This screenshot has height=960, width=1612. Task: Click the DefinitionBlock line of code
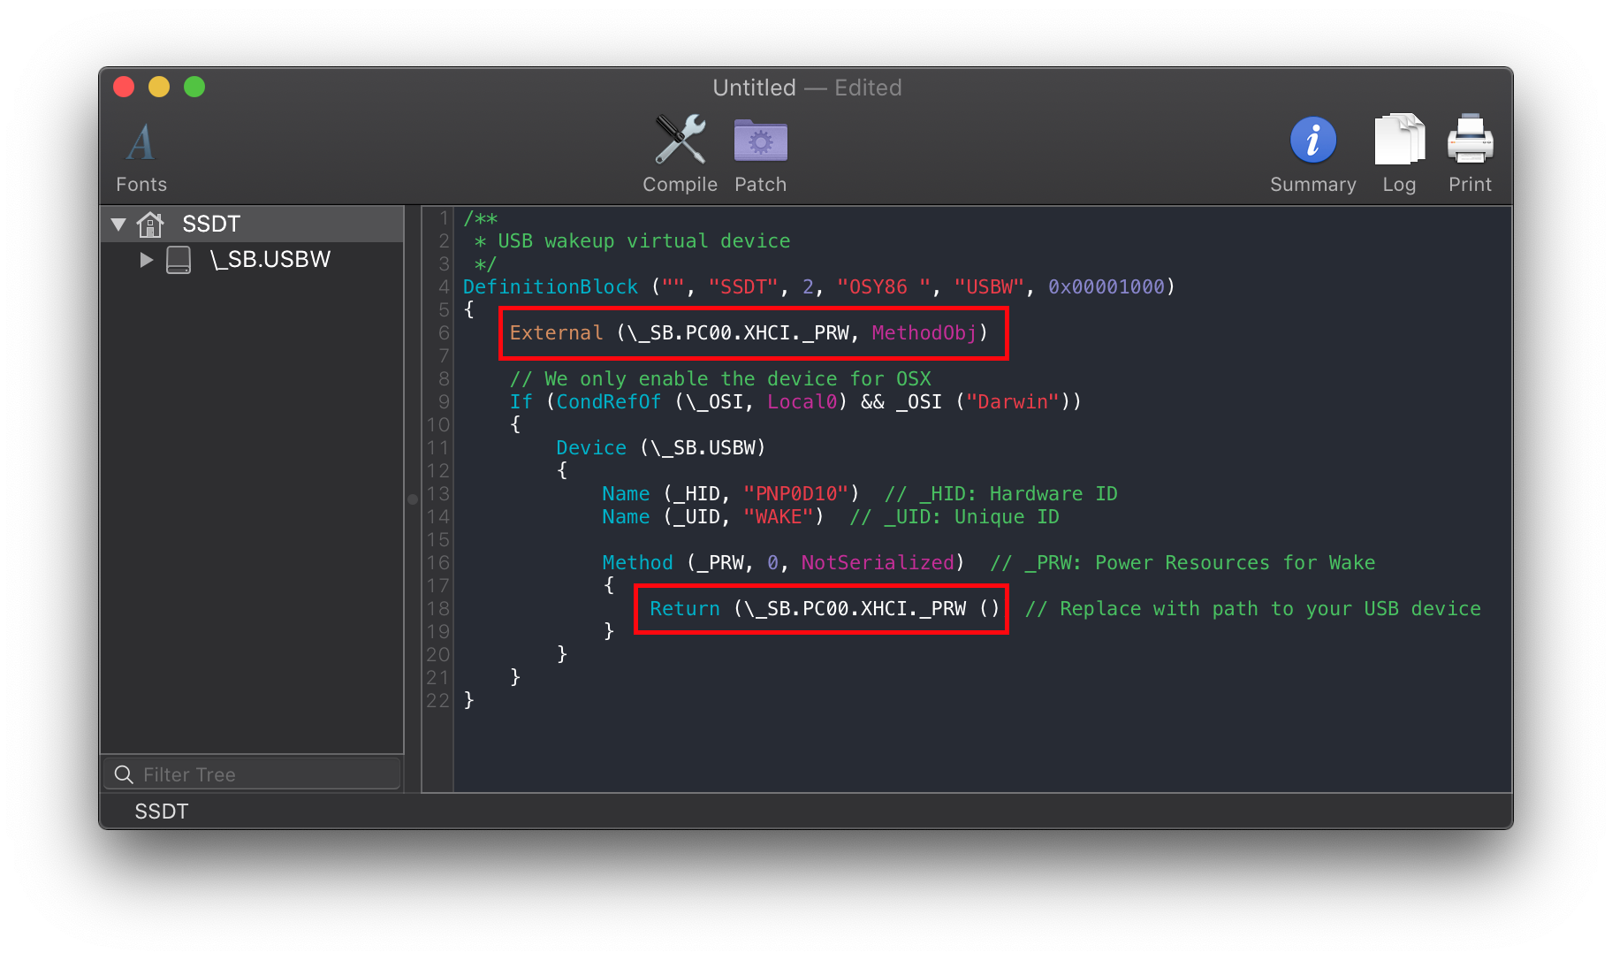(x=817, y=287)
